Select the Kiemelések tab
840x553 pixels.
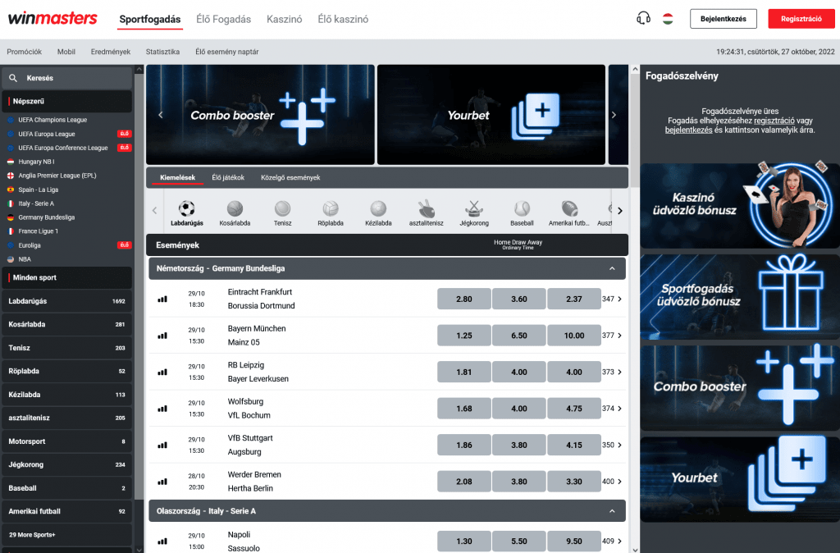coord(177,177)
